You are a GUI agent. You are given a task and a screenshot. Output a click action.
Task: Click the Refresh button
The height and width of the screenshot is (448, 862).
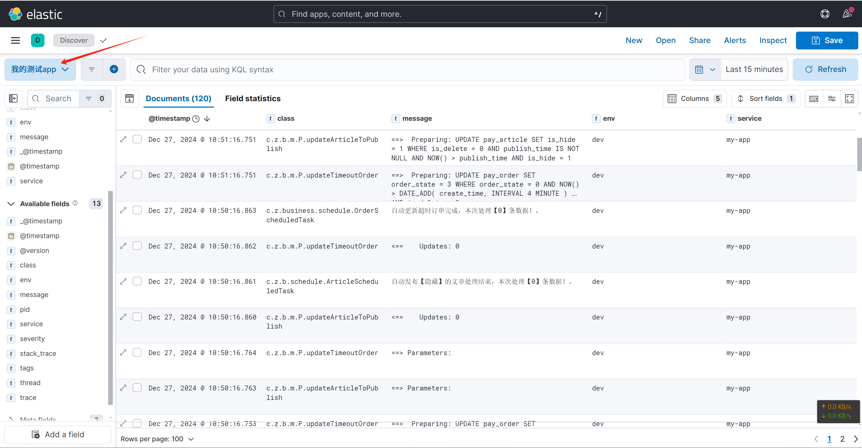tap(825, 69)
